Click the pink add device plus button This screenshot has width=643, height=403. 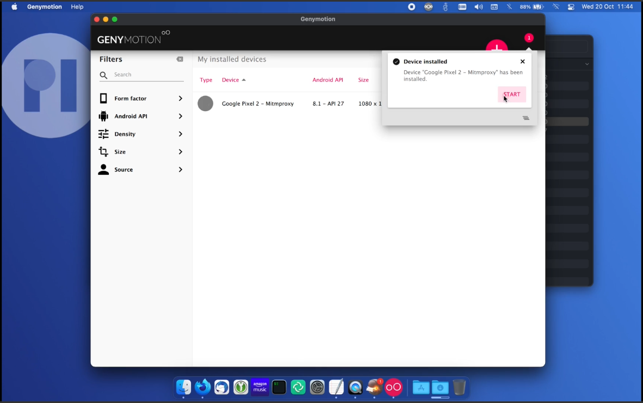(x=496, y=46)
